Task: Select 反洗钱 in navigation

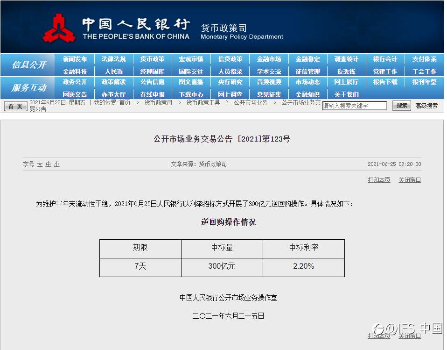Action: pos(346,71)
